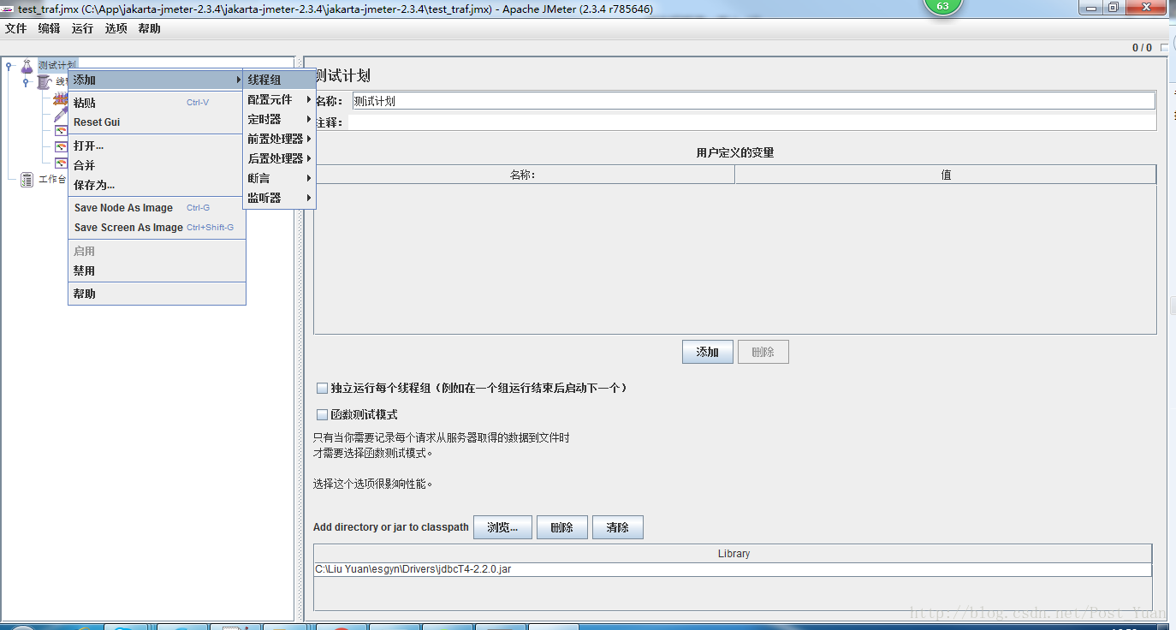Select the 工作台 tree node
The height and width of the screenshot is (630, 1176).
coord(52,179)
